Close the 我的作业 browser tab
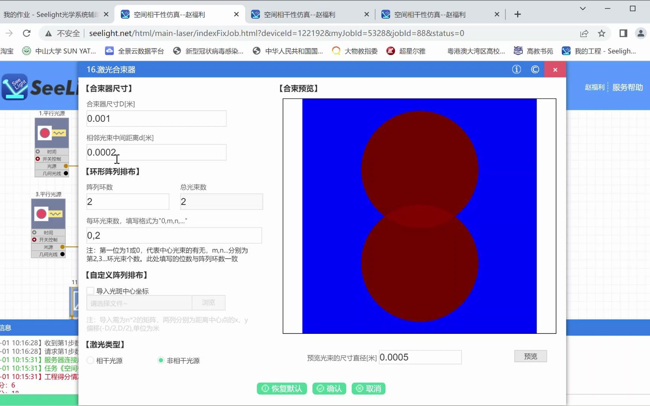Viewport: 650px width, 406px height. pos(106,14)
